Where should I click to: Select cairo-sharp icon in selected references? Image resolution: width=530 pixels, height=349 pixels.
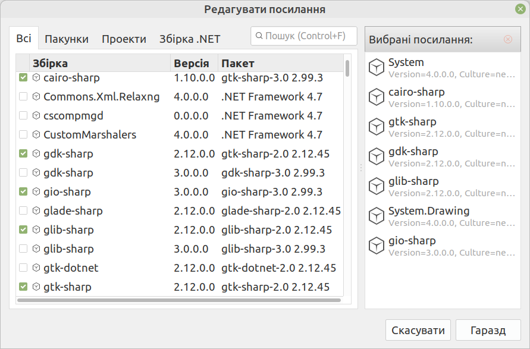click(376, 97)
